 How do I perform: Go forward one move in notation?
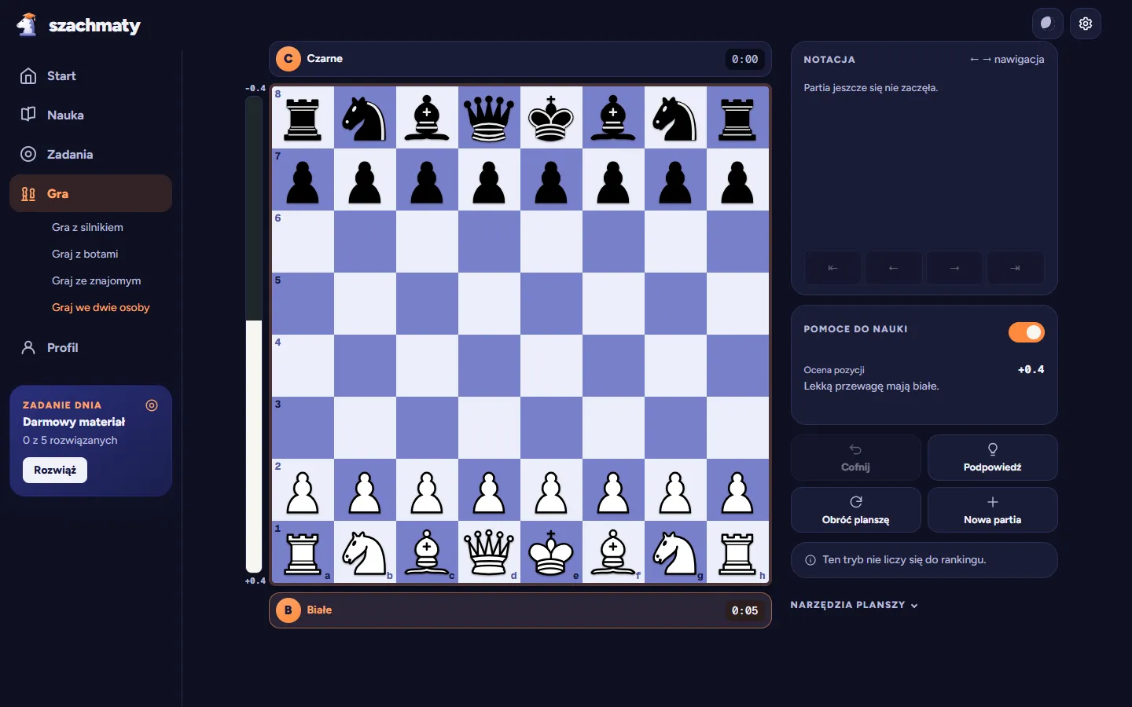click(954, 268)
